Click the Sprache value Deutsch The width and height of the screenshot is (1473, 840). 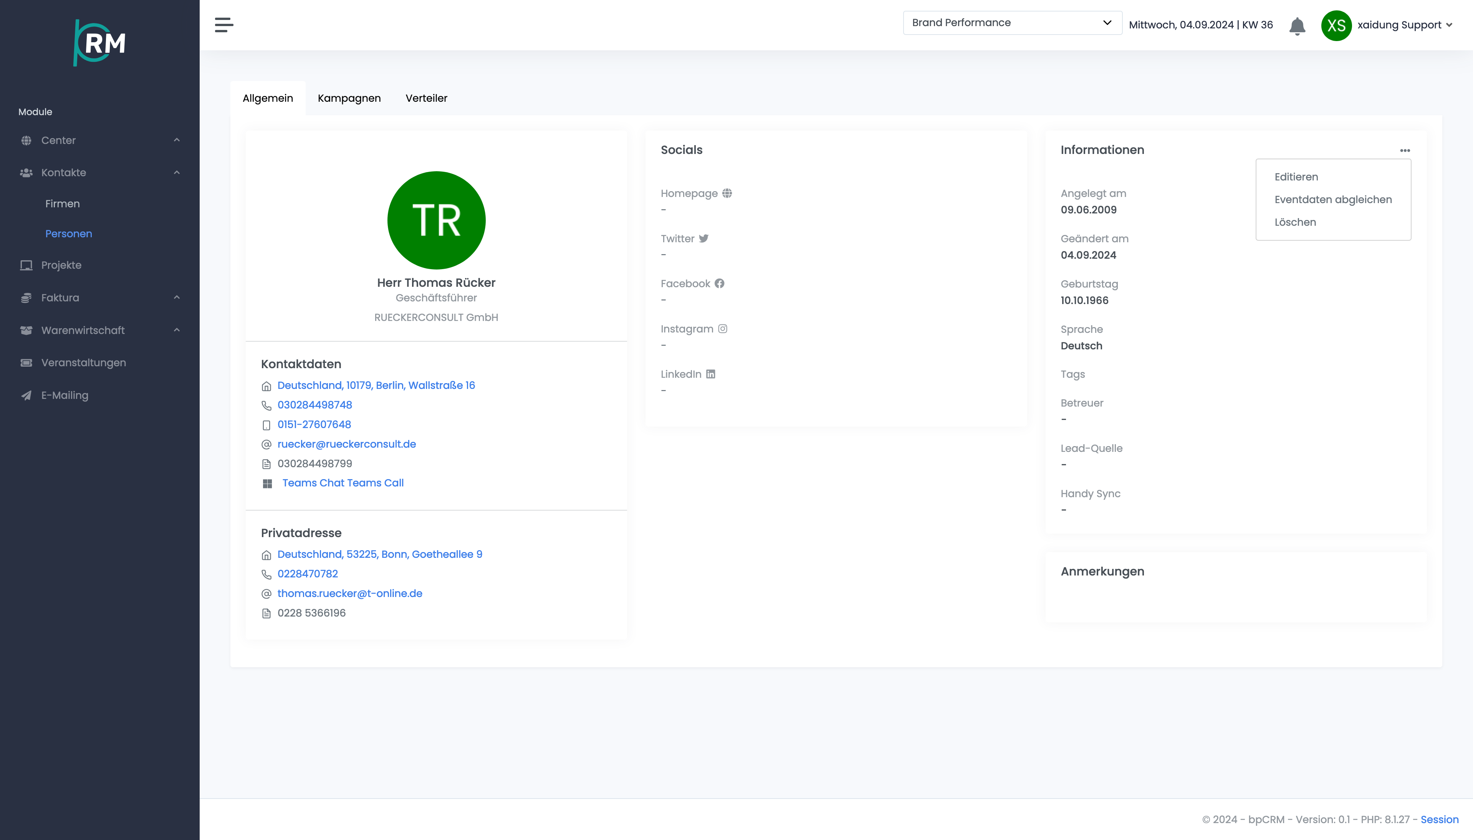[1081, 346]
